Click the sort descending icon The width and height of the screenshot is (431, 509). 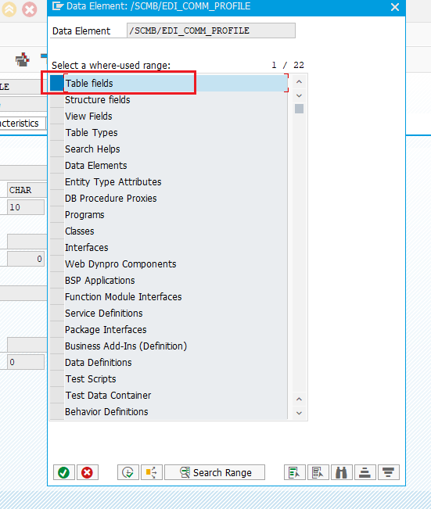pos(389,472)
